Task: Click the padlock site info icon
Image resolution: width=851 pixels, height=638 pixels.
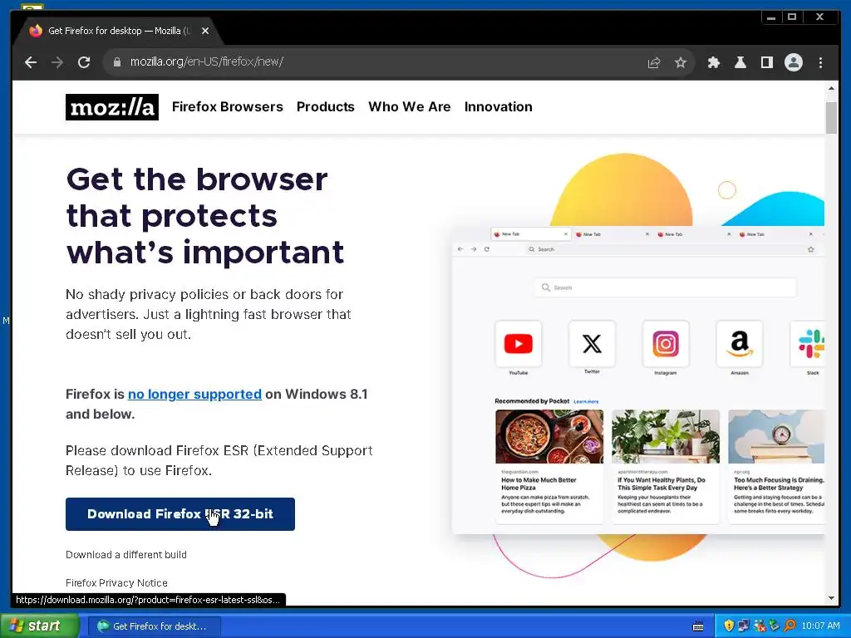Action: pos(116,62)
